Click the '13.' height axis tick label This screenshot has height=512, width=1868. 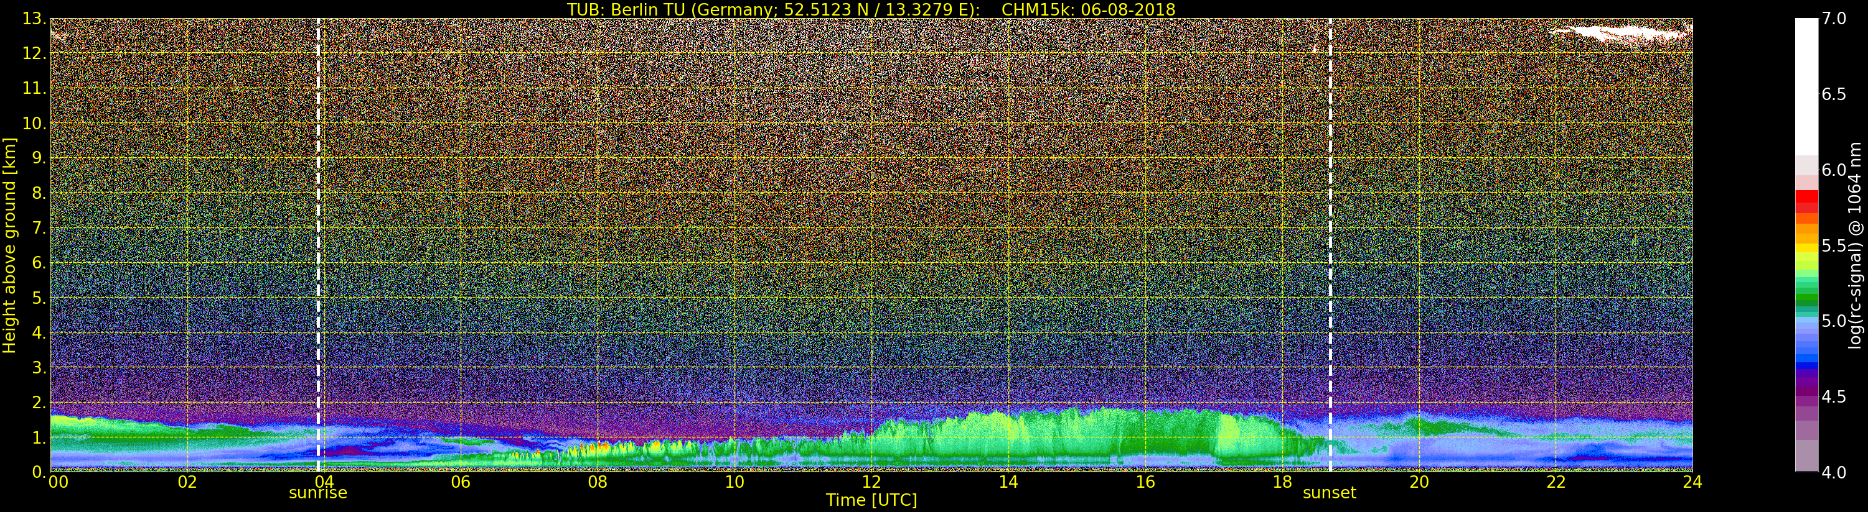tap(34, 19)
